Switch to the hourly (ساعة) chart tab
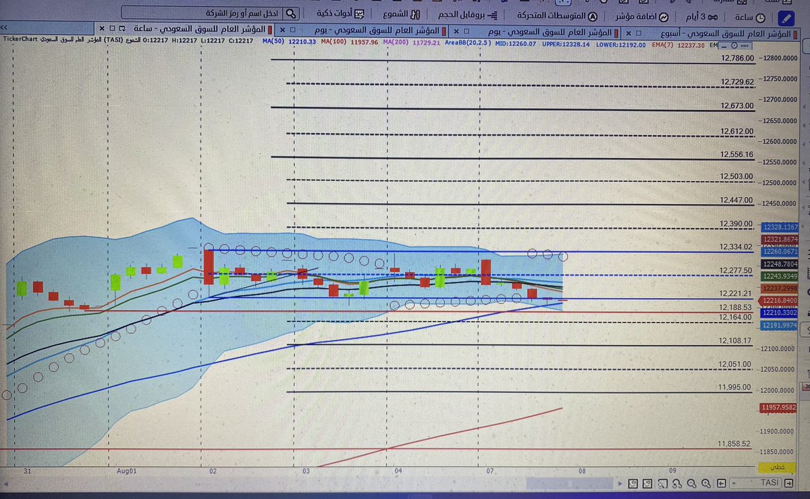This screenshot has width=810, height=499. 202,28
